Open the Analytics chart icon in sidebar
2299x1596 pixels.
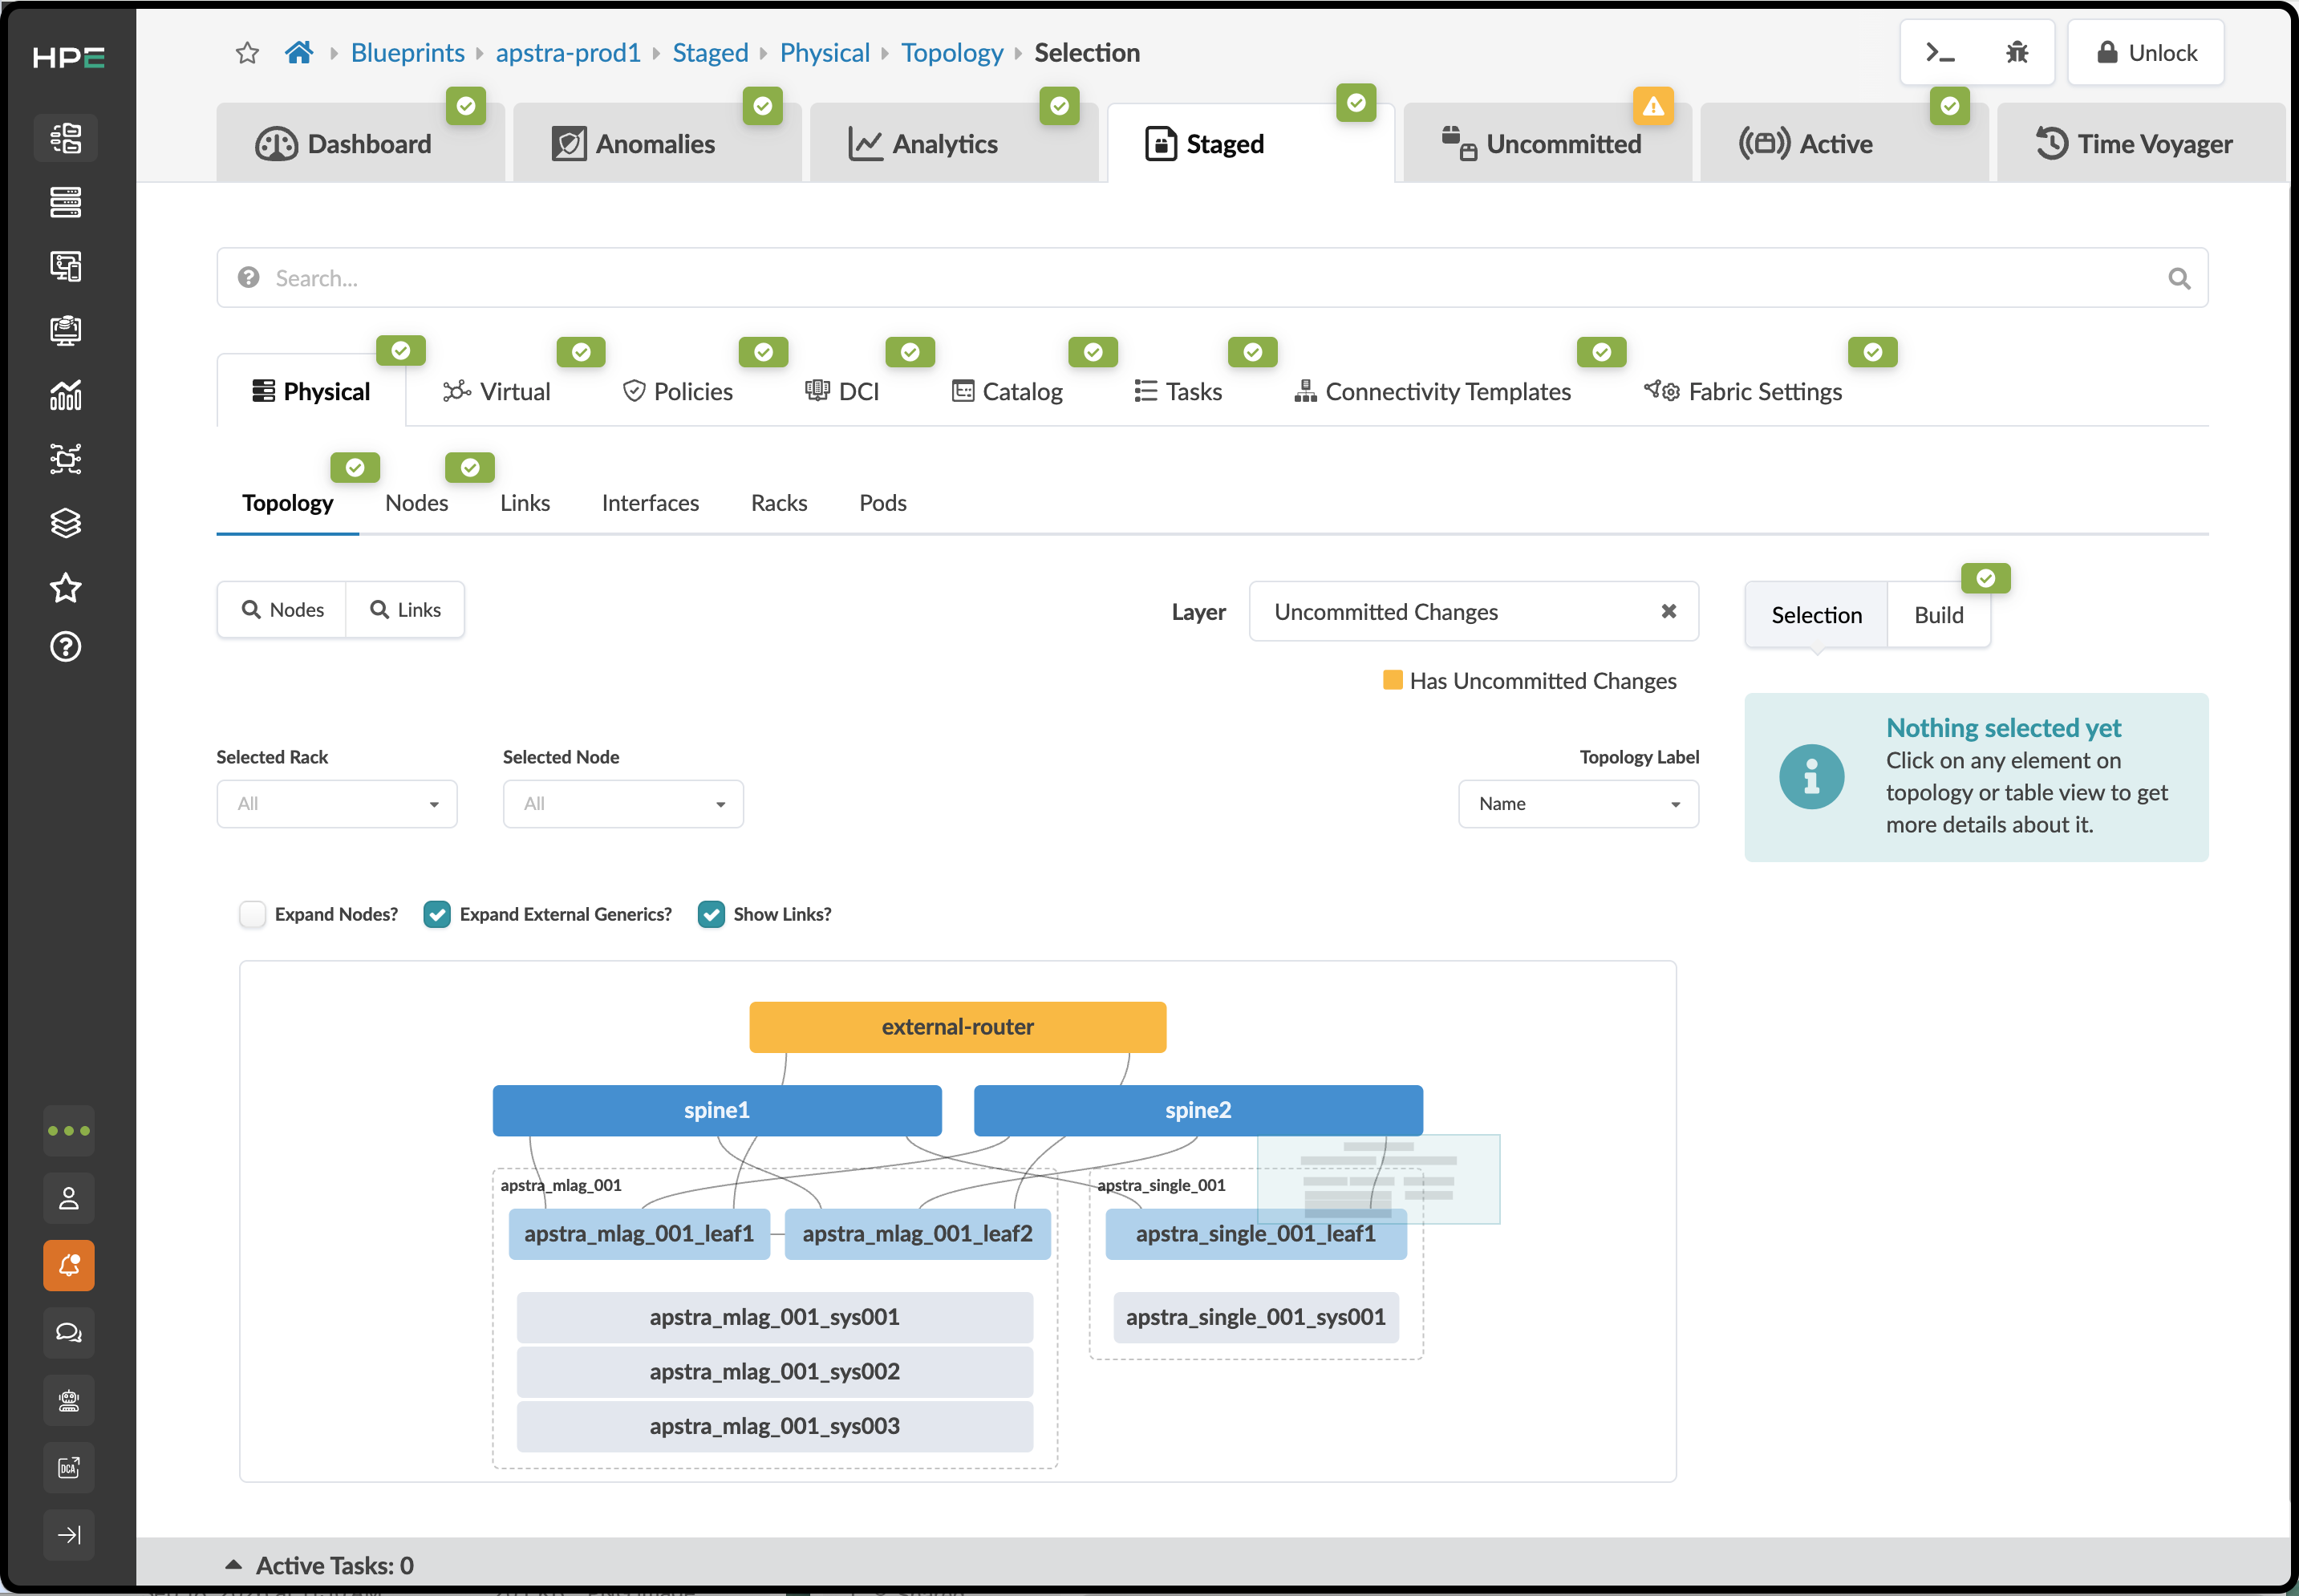coord(66,395)
